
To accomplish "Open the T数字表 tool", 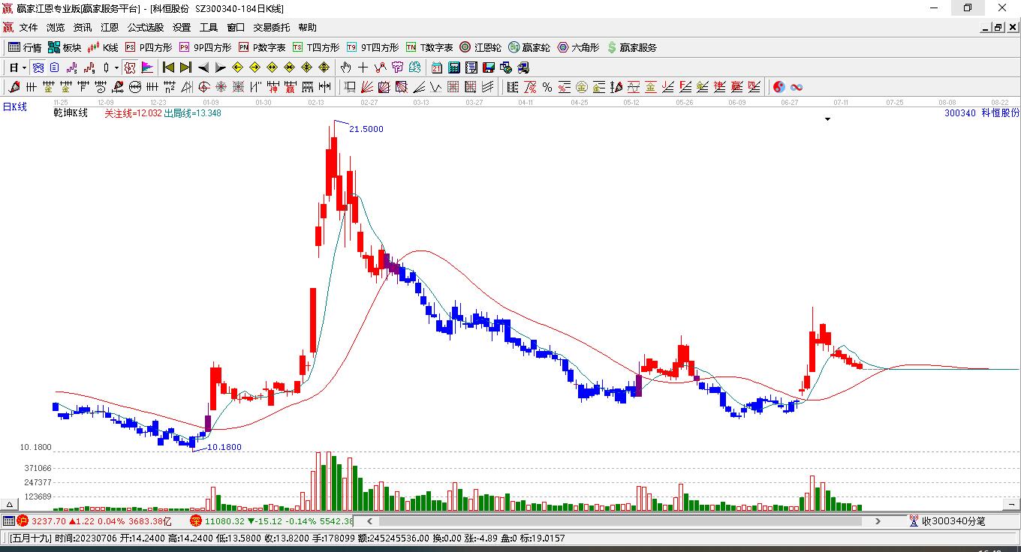I will [429, 47].
